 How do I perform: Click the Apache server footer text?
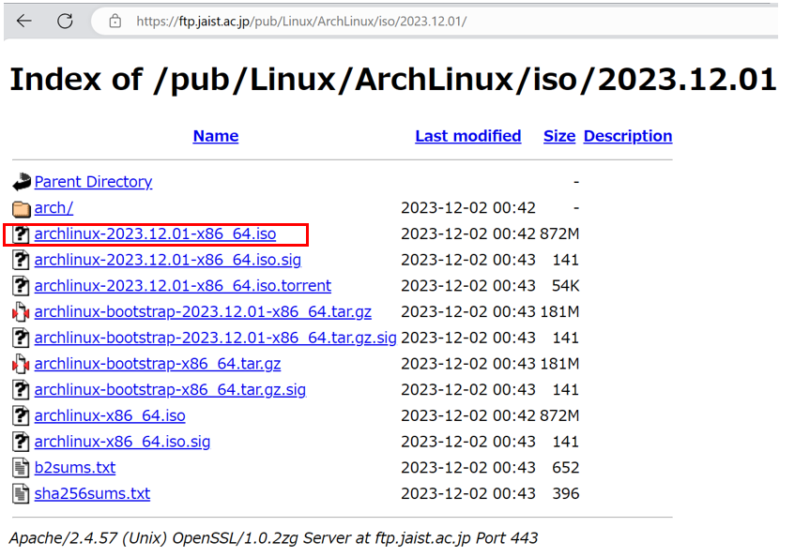273,538
